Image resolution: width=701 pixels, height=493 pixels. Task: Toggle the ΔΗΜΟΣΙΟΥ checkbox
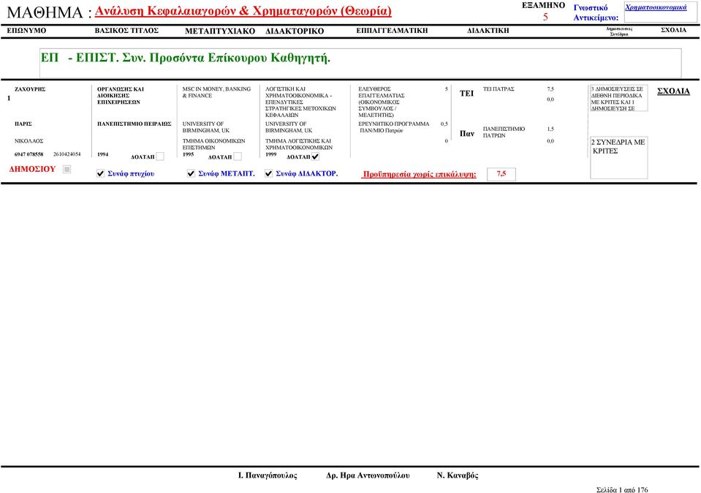click(x=67, y=169)
